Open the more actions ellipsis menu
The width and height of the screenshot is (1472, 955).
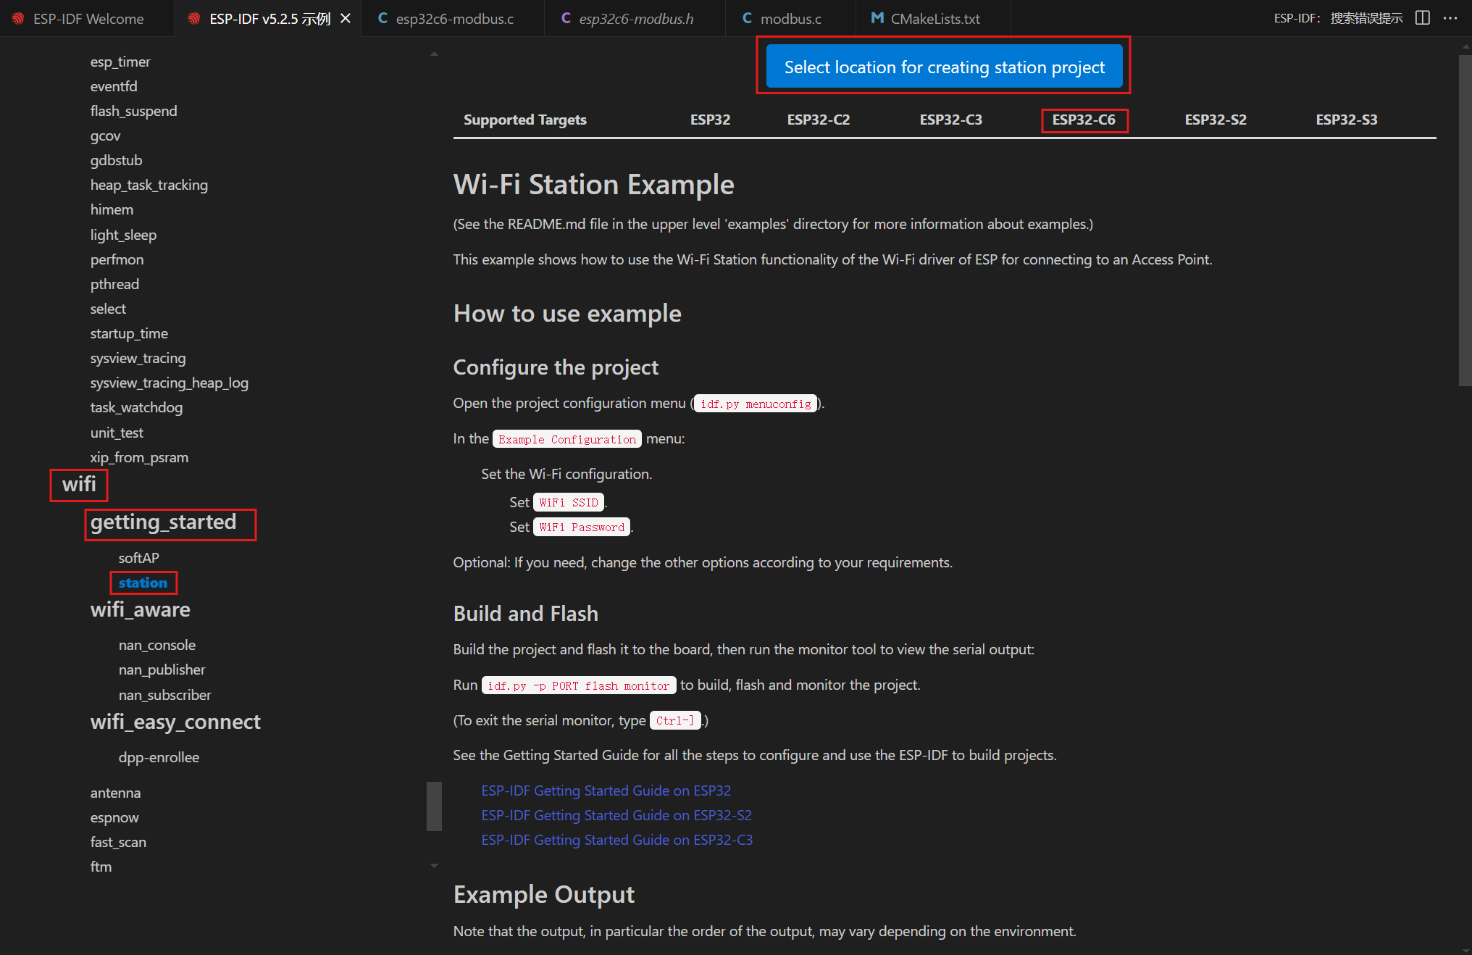tap(1451, 18)
